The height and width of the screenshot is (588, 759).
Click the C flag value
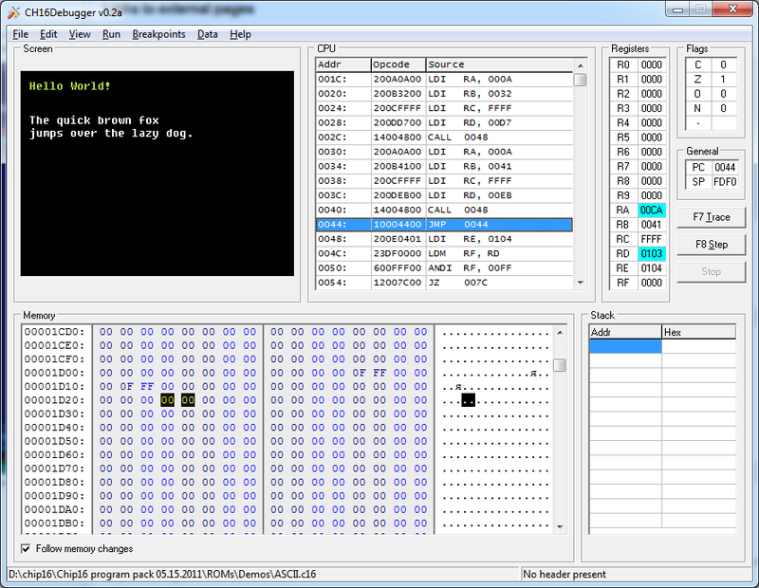[x=724, y=64]
